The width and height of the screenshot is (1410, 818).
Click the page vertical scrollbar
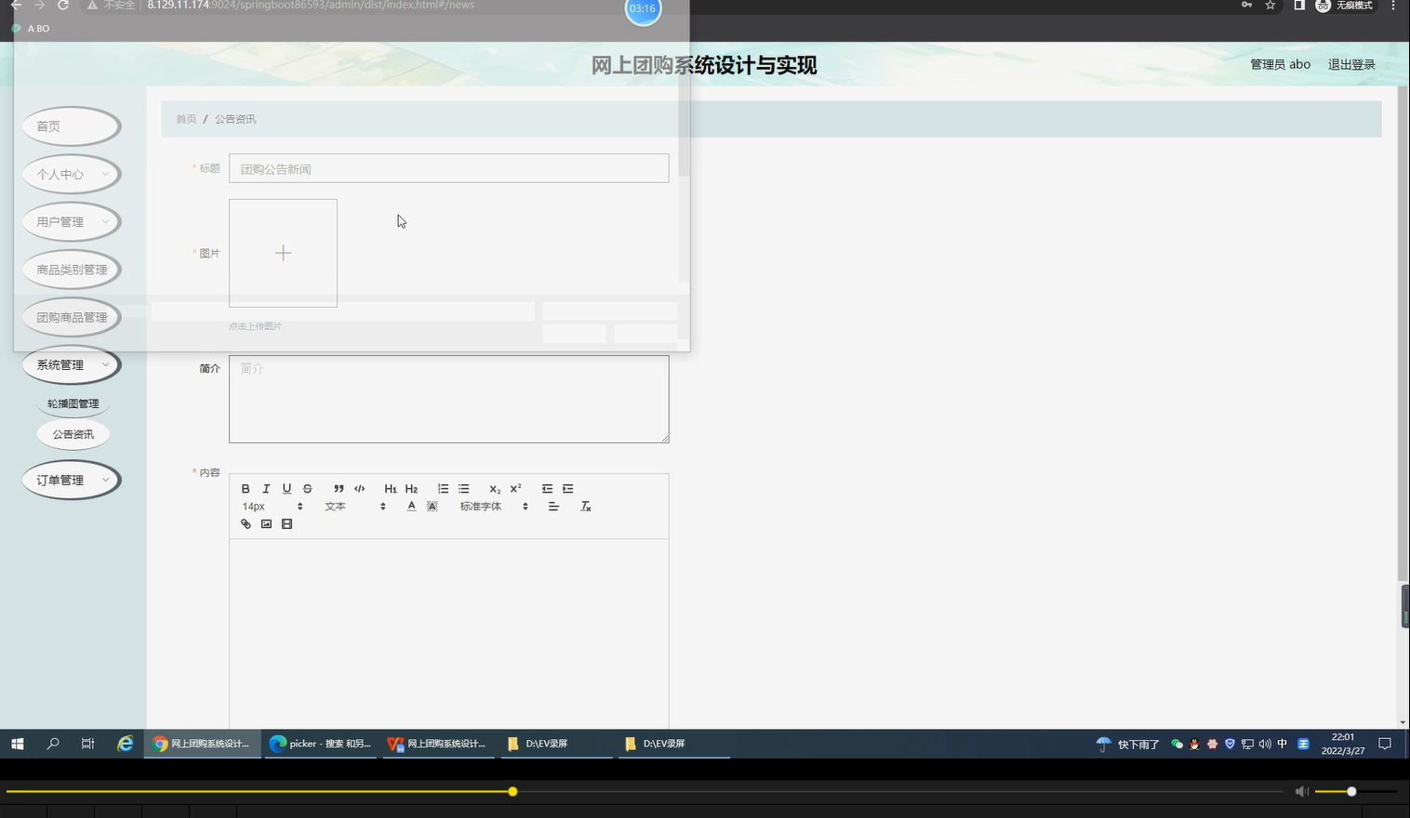[x=1403, y=333]
